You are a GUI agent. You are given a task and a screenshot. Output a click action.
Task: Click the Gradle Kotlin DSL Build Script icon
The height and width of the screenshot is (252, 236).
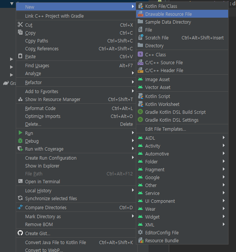(x=140, y=112)
